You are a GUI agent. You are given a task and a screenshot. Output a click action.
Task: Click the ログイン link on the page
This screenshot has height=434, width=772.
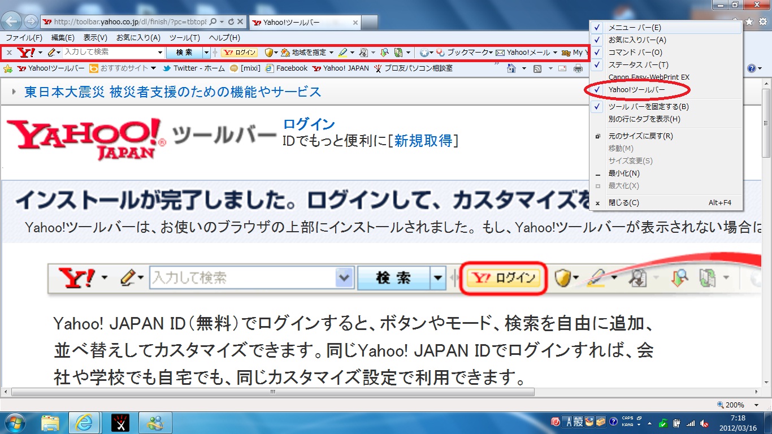point(309,124)
